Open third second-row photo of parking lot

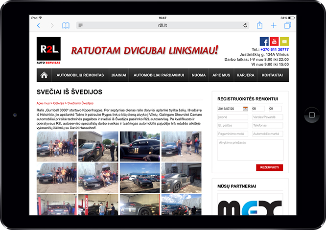tap(140, 178)
